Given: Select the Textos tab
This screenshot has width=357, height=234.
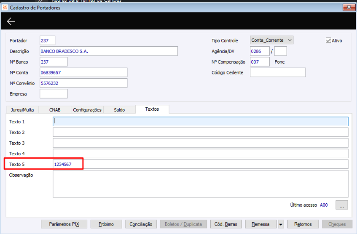Looking at the screenshot, I should [x=152, y=109].
